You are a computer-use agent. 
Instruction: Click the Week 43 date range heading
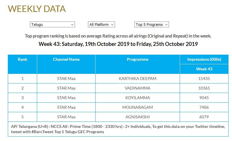pyautogui.click(x=118, y=44)
